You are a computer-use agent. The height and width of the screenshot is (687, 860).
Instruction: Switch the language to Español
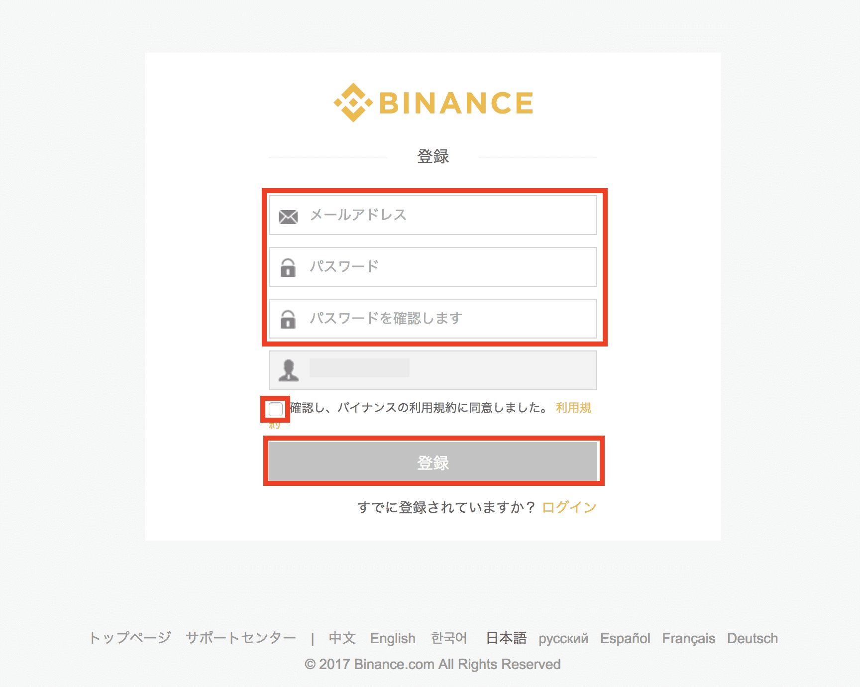pos(625,638)
